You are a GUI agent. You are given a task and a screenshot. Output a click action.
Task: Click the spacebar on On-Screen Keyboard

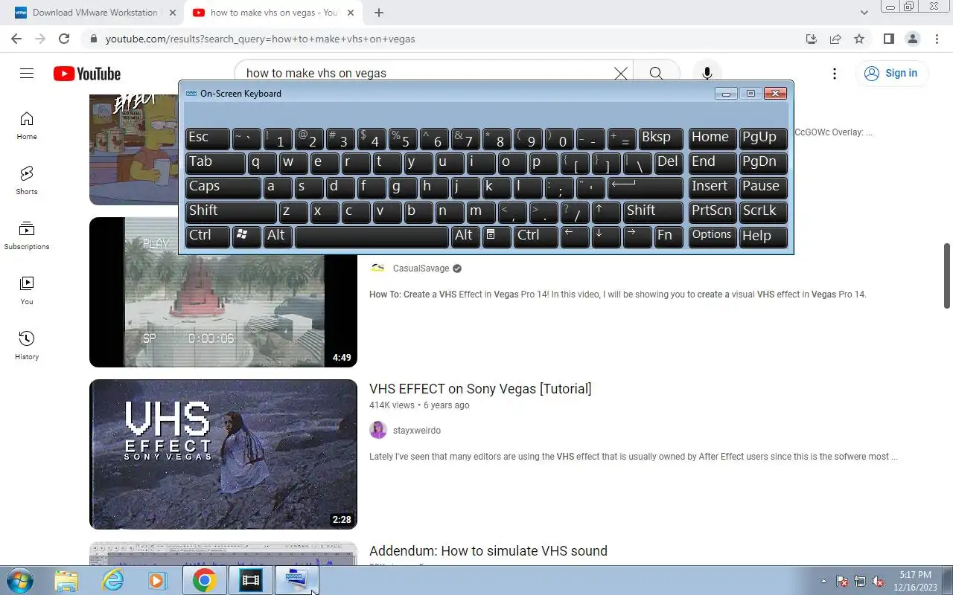372,237
